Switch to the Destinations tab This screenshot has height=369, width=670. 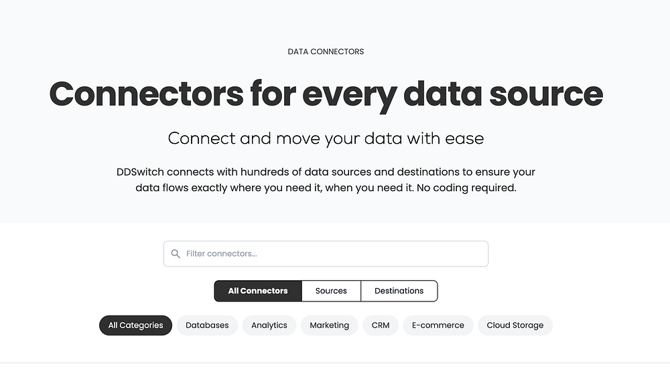(399, 291)
